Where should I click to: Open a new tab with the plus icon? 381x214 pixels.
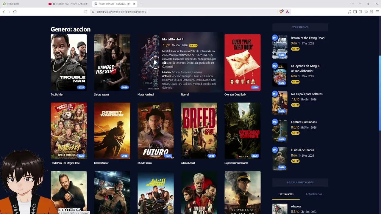[x=141, y=4]
